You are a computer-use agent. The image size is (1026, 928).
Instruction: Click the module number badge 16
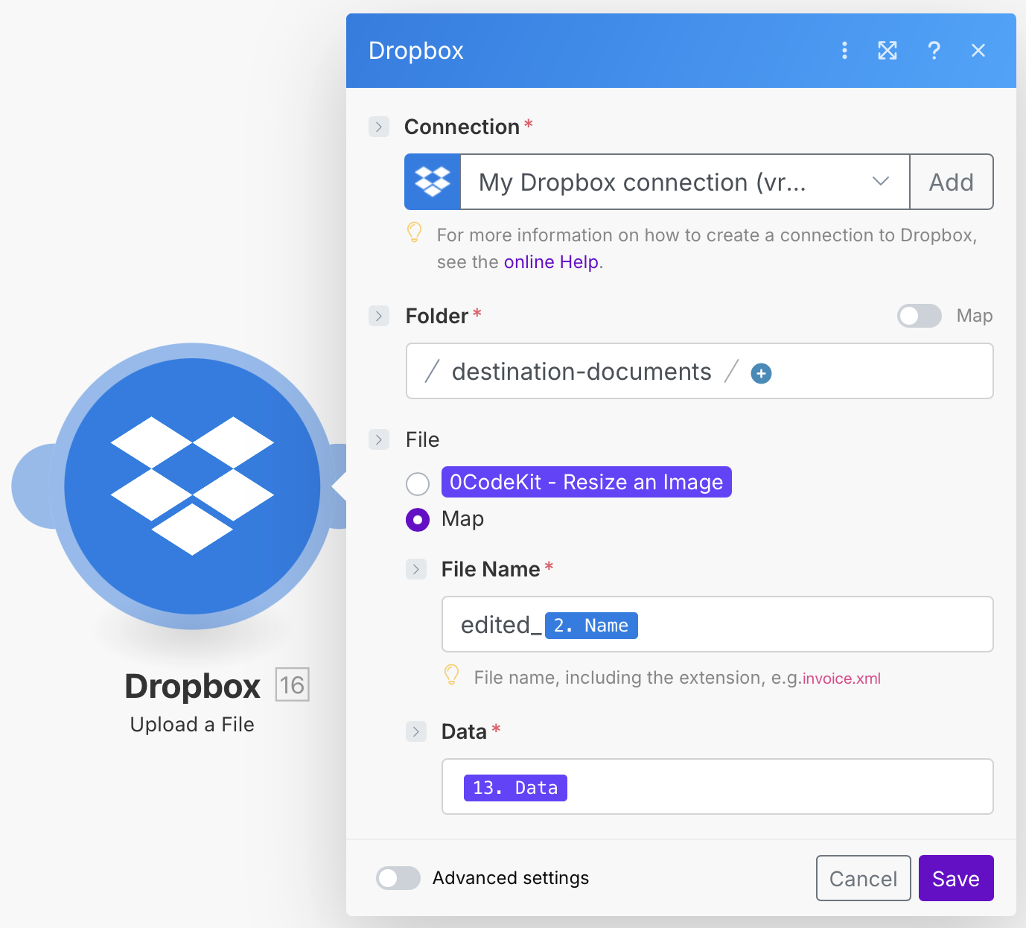click(292, 684)
